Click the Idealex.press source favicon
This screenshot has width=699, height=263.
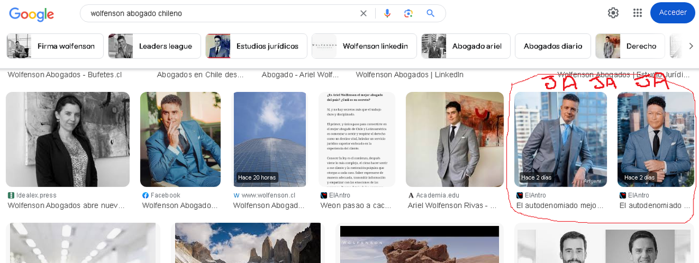click(x=11, y=195)
